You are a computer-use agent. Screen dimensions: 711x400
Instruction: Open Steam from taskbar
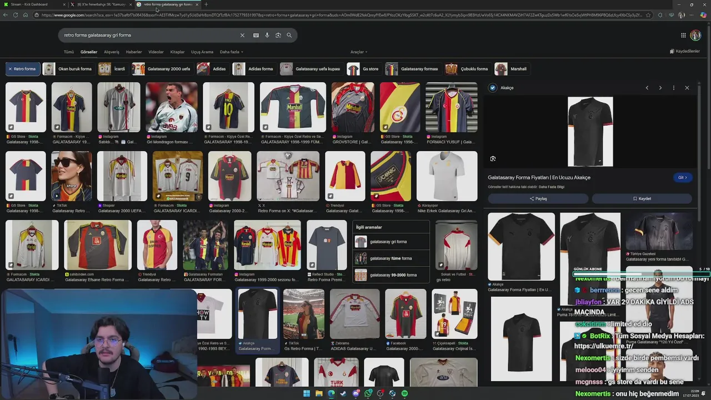pyautogui.click(x=343, y=393)
